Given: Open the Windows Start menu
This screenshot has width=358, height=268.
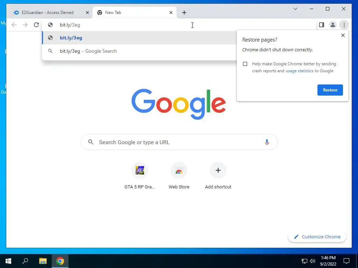Looking at the screenshot, I should click(x=8, y=261).
